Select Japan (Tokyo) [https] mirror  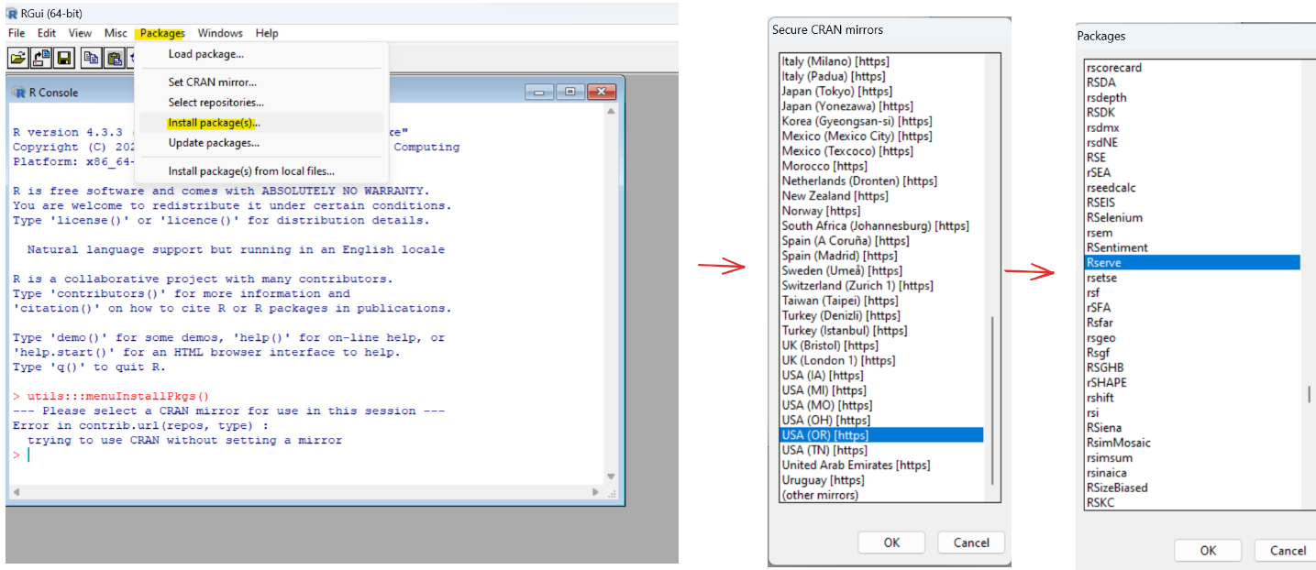[x=881, y=91]
